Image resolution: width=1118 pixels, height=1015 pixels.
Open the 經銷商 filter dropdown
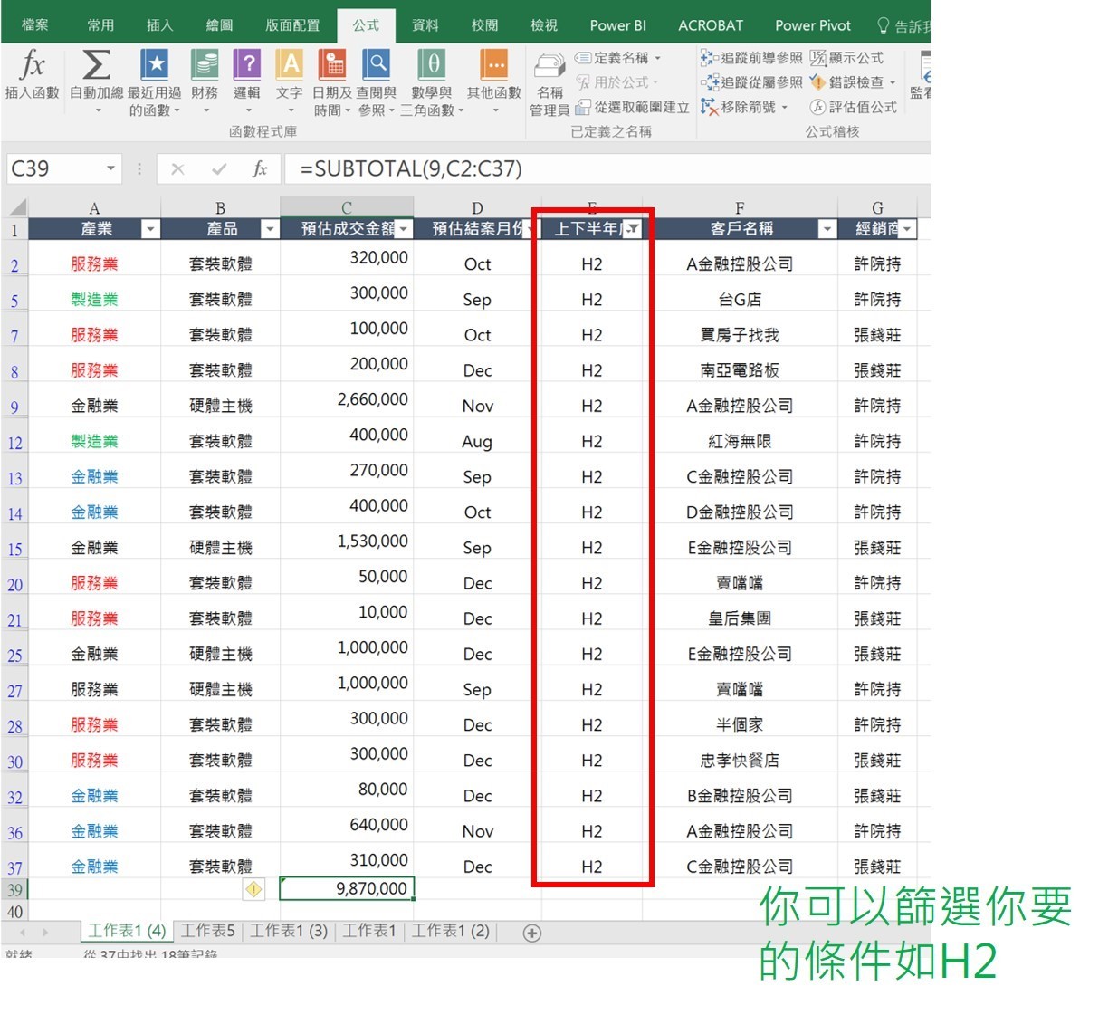click(x=907, y=229)
